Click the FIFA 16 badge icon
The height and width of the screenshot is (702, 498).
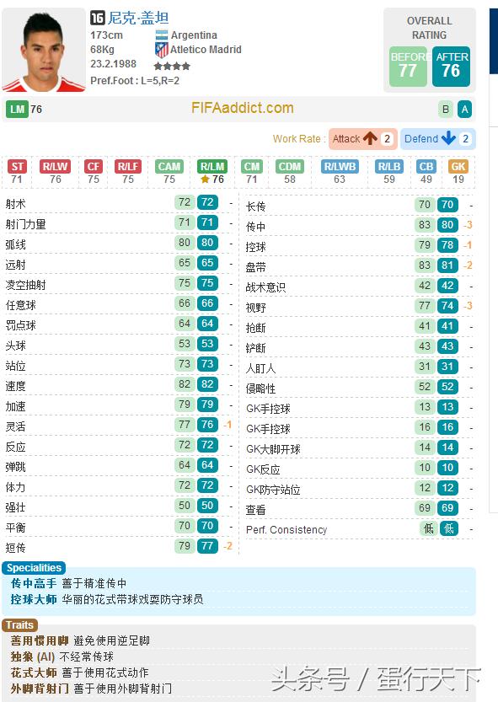coord(97,18)
